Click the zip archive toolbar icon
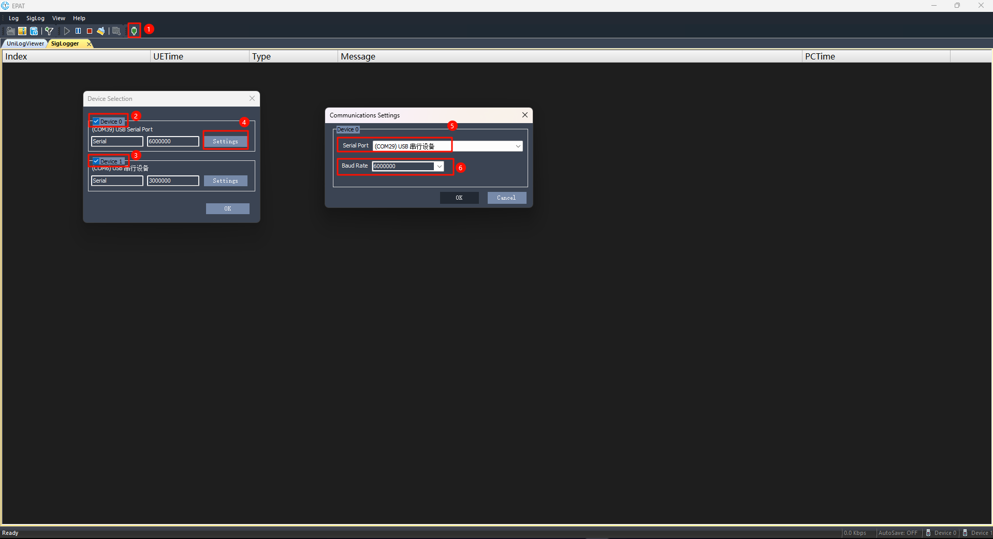The height and width of the screenshot is (539, 993). [22, 31]
